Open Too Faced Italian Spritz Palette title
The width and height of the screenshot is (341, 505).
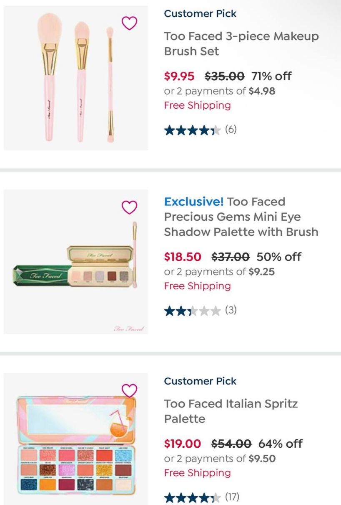click(x=231, y=411)
